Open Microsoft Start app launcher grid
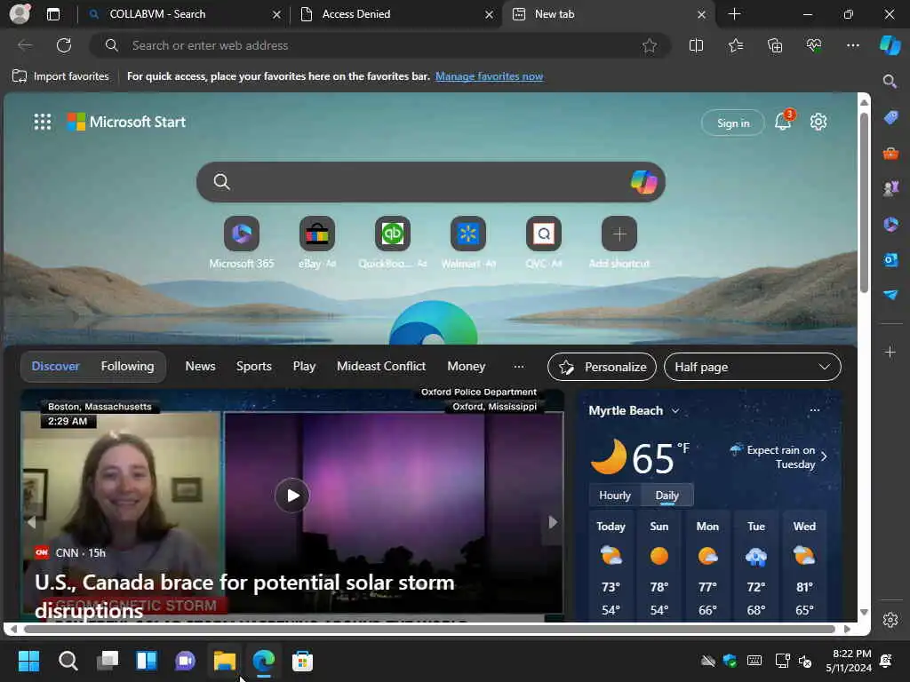 (43, 122)
